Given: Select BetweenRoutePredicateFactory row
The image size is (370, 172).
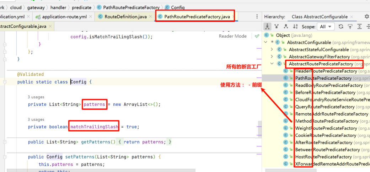Looking at the screenshot, I should click(x=316, y=149).
